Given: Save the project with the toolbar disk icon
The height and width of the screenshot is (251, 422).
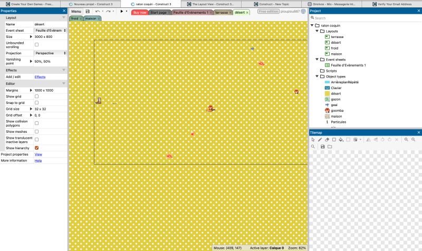Looking at the screenshot, I should pos(88,11).
